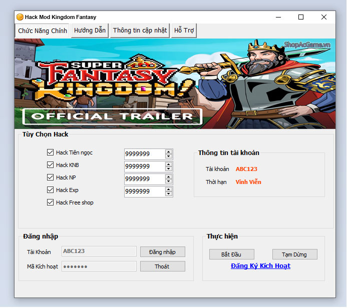Pause with the Tạm Dừng button

294,254
